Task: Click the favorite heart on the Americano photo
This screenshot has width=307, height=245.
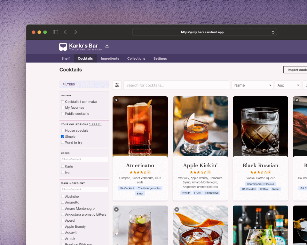Action: pyautogui.click(x=116, y=100)
